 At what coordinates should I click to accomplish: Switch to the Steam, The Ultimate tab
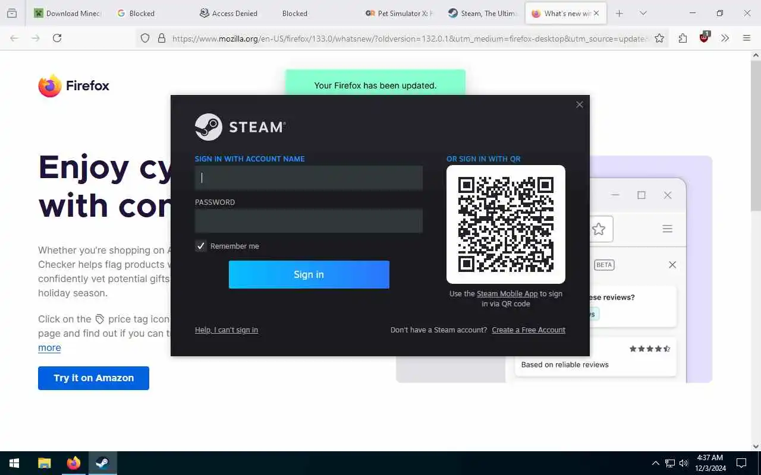pos(483,13)
